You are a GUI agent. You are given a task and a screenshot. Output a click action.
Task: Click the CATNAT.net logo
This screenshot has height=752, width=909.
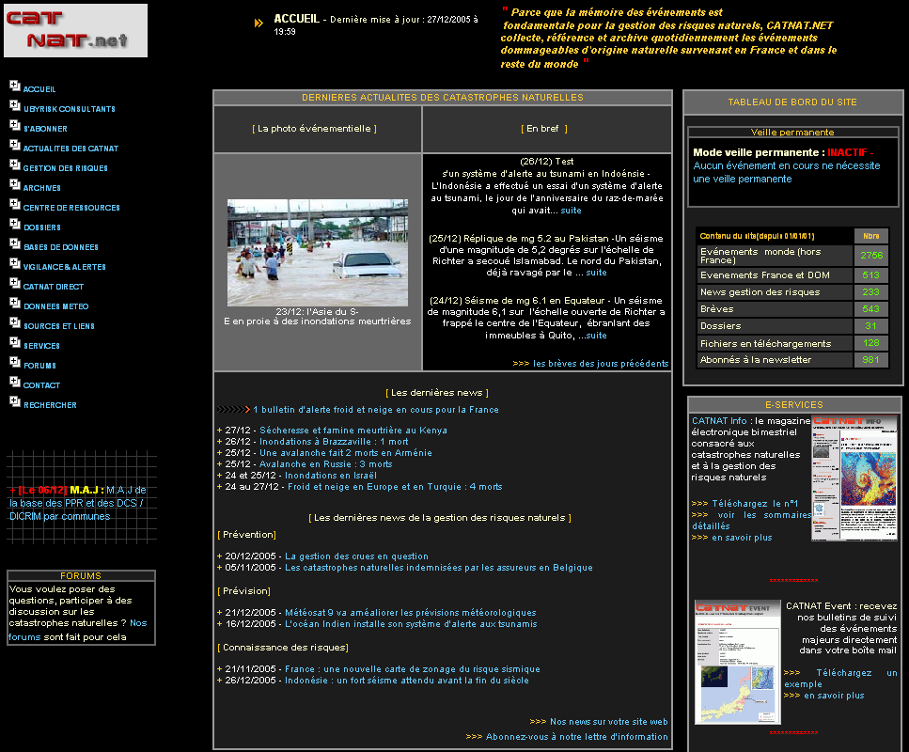[x=75, y=30]
